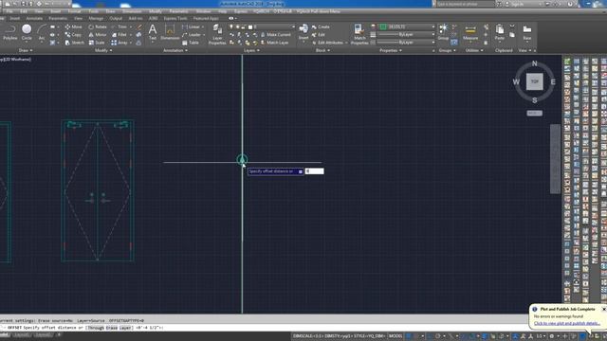Close the Plot and Publish notification
Viewport: 607px width, 341px height.
tap(603, 309)
